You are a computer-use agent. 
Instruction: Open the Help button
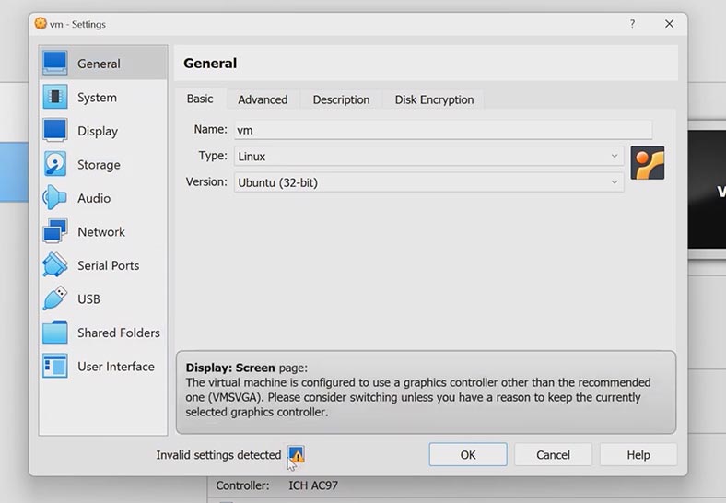coord(638,455)
